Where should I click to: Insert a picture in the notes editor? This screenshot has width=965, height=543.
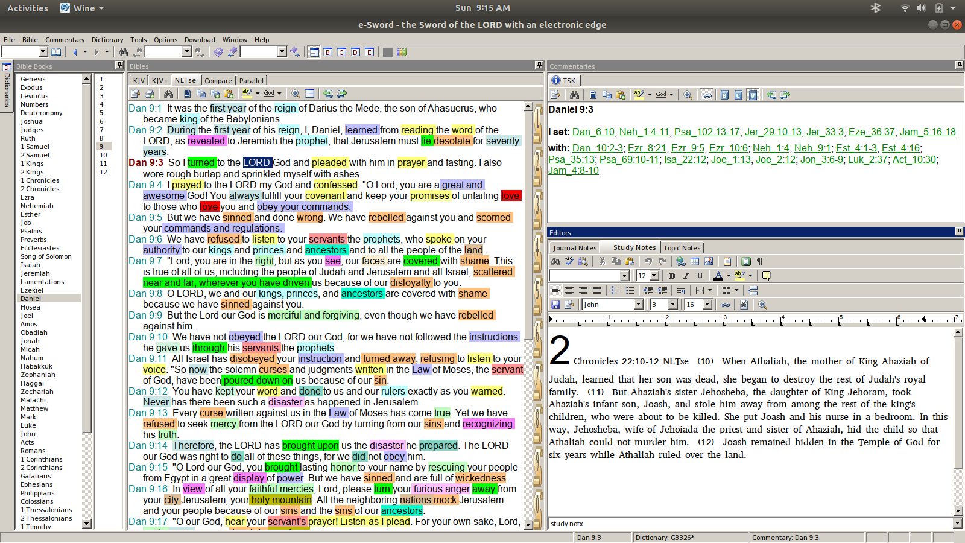[709, 261]
